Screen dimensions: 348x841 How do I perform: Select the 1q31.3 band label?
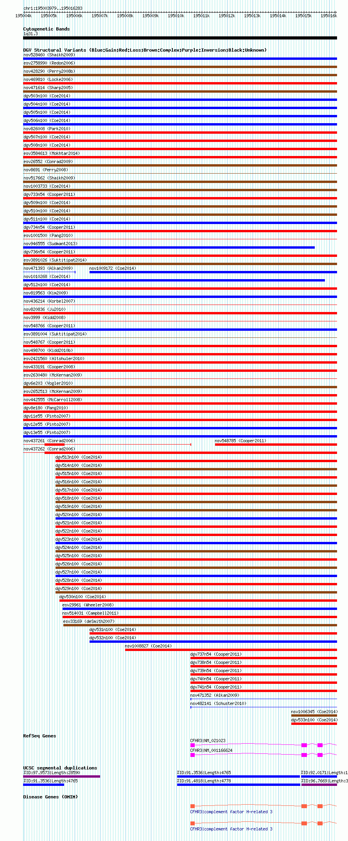point(30,34)
